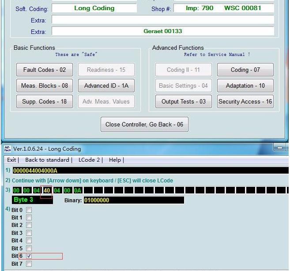Open Security Access - 16
The image size is (290, 271).
[245, 101]
